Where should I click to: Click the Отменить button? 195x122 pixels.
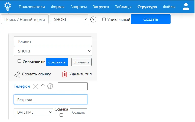click(81, 62)
